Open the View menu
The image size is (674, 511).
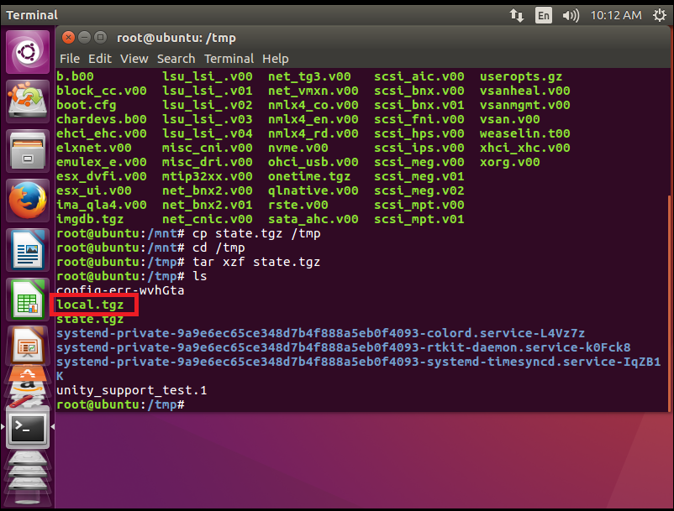tap(134, 59)
